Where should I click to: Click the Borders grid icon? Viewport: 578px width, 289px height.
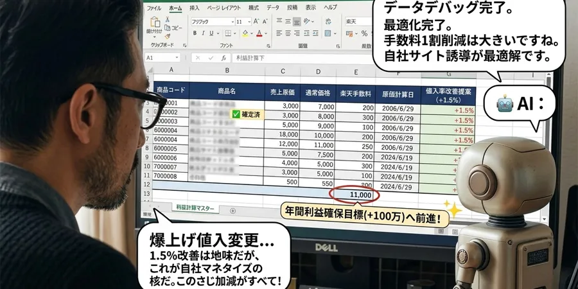(228, 33)
